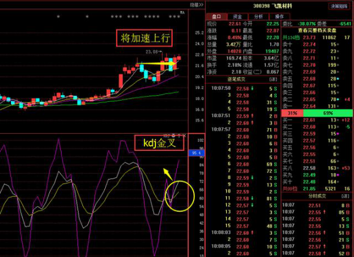The image size is (354, 257).
Task: Close the KDJ indicator panel
Action: [x=184, y=136]
